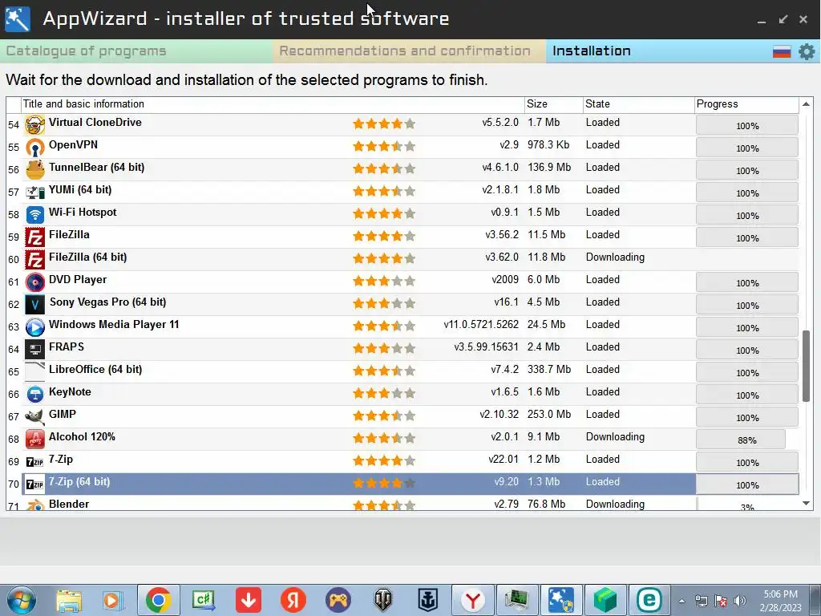The width and height of the screenshot is (821, 616).
Task: Click Downloading state of FileZilla (64 bit)
Action: click(x=615, y=257)
